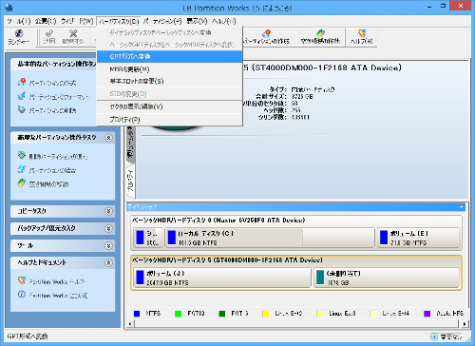The width and height of the screenshot is (475, 346).
Task: Click the Create Partition task icon in sidebar
Action: (22, 83)
